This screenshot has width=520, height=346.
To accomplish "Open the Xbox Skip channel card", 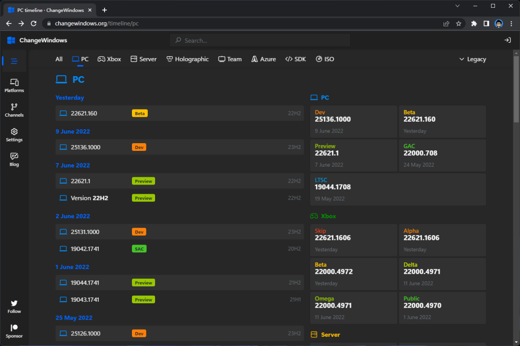I will click(x=353, y=240).
